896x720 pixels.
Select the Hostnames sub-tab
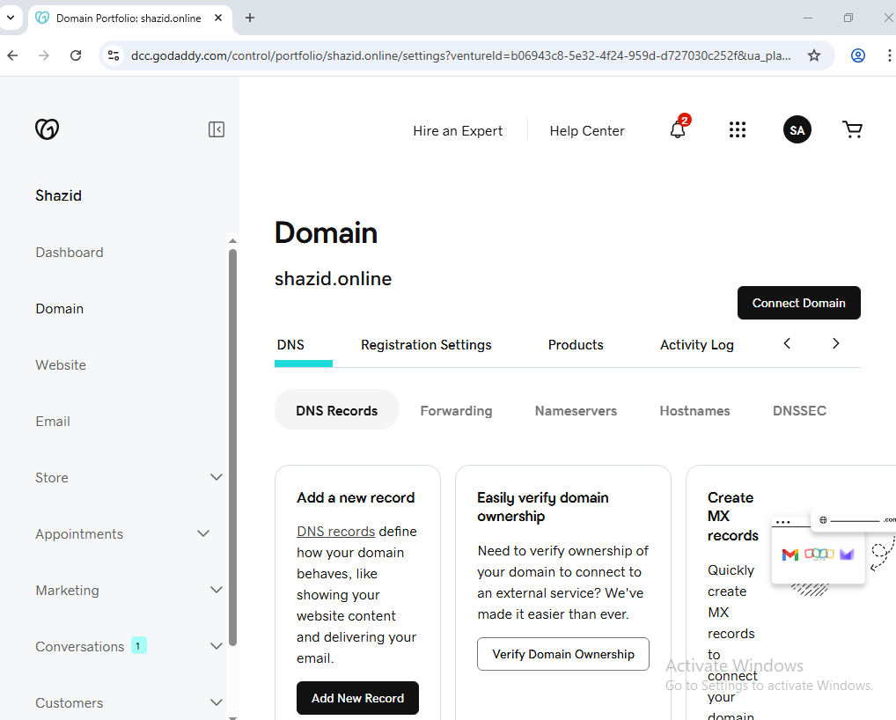point(694,411)
